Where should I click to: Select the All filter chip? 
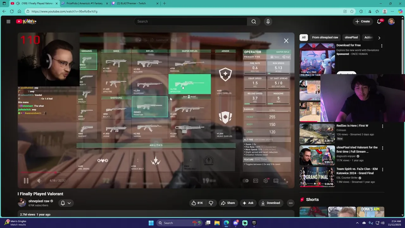(x=304, y=37)
